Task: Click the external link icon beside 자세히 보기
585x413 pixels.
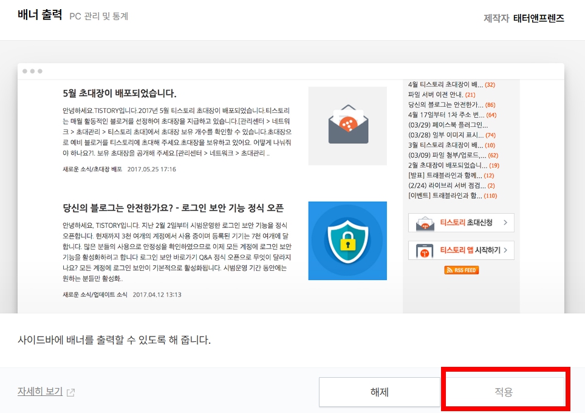Action: click(70, 392)
